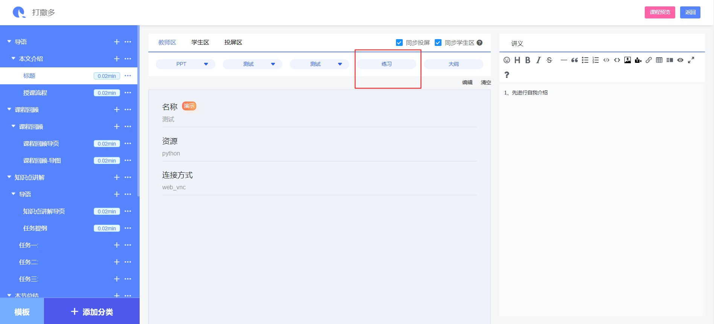Collapse 知识点讲解 section
The width and height of the screenshot is (714, 324).
9,177
